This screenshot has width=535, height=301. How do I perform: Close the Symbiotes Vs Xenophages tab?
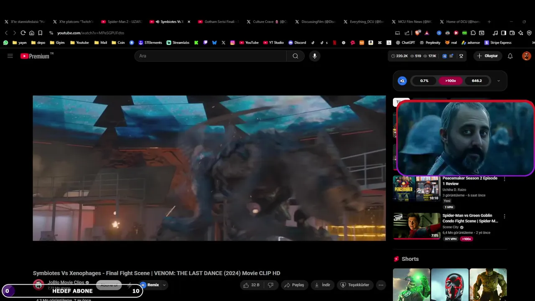(x=189, y=21)
